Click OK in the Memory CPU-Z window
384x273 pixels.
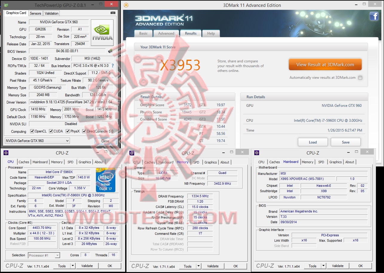click(236, 266)
